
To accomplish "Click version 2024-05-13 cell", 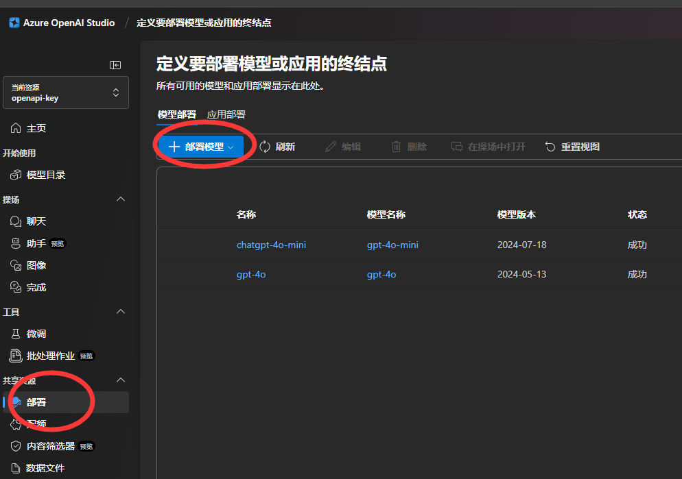I will [521, 275].
